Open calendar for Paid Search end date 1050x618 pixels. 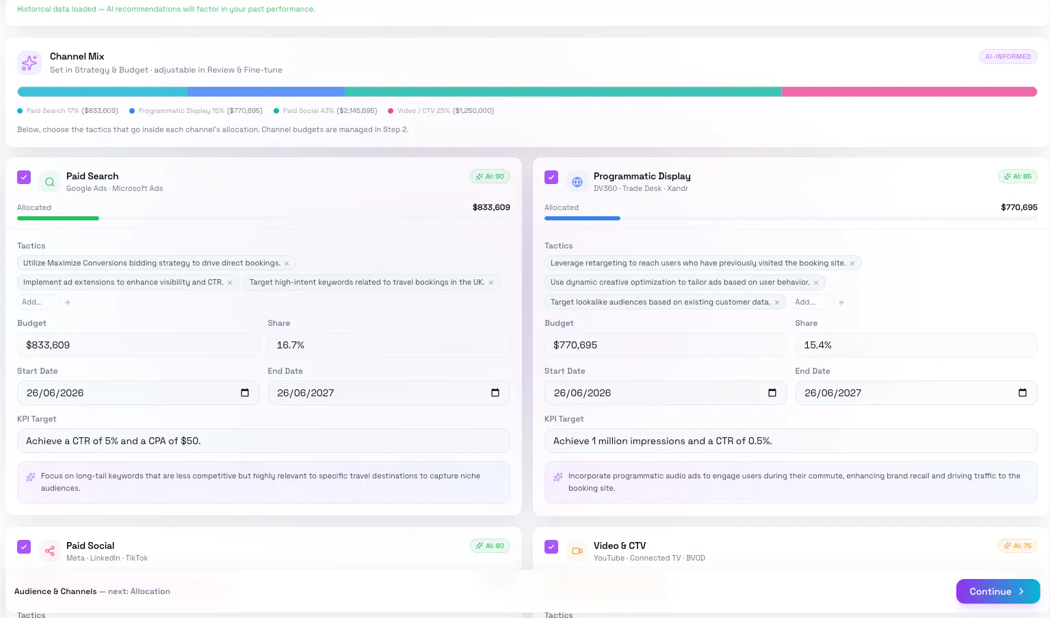[x=495, y=393]
